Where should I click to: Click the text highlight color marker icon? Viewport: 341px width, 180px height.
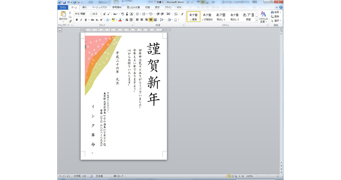tap(113, 20)
